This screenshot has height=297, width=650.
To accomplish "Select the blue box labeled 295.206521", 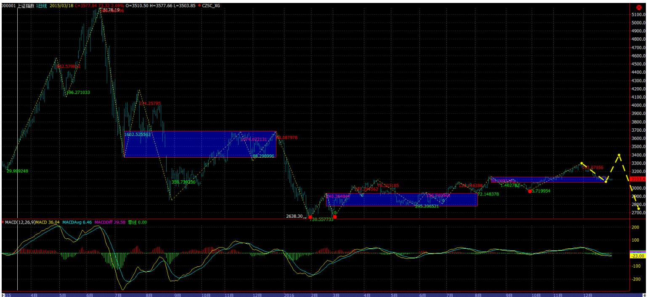I will tap(402, 199).
